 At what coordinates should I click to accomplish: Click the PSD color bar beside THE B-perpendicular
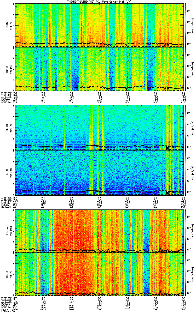(x=186, y=231)
